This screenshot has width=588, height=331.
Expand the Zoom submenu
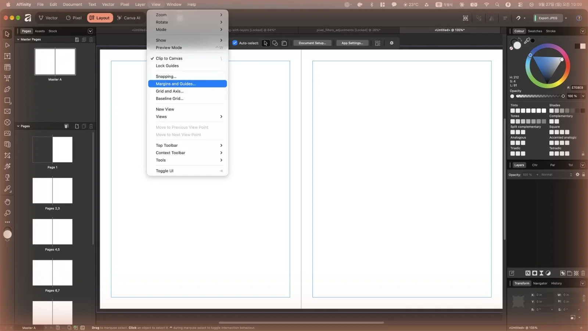click(187, 15)
